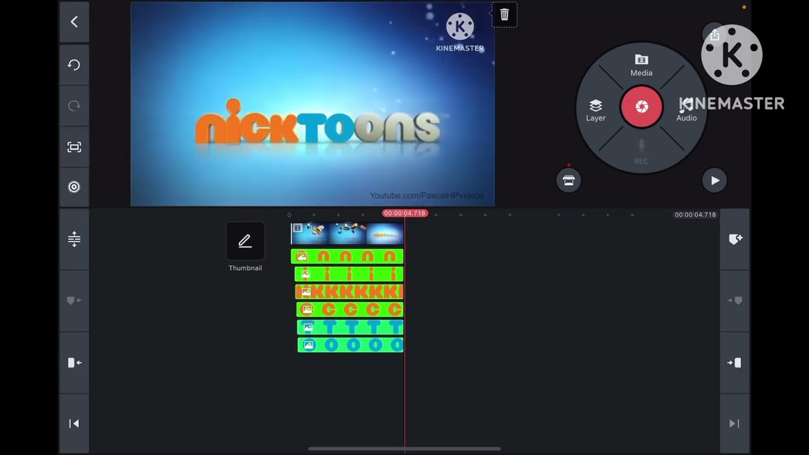The height and width of the screenshot is (455, 809).
Task: Select the orange N letter layer
Action: [347, 257]
